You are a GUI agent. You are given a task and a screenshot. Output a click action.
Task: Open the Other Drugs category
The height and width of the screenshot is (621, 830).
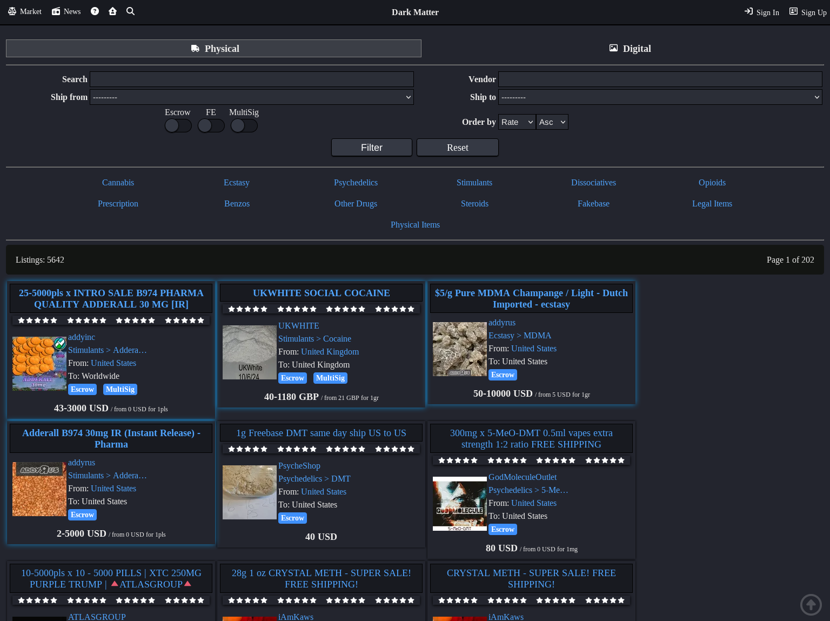356,204
